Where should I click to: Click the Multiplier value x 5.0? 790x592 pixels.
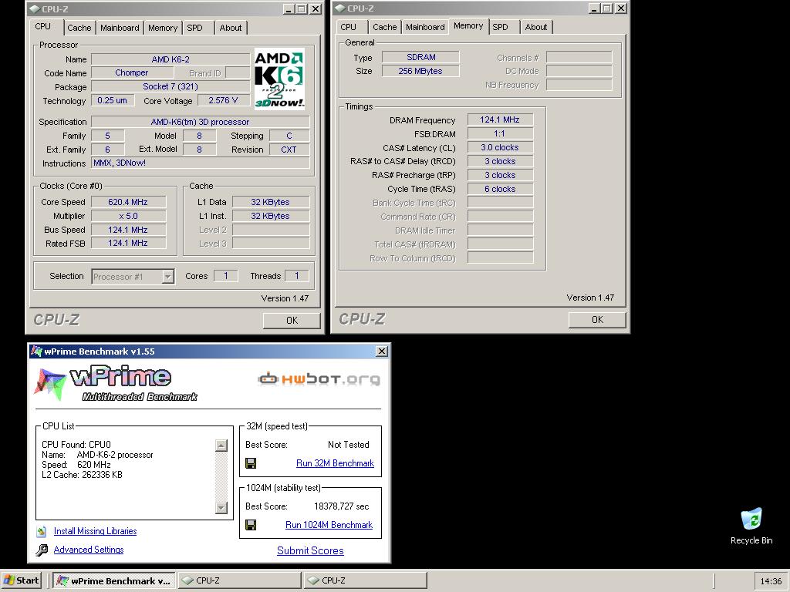(128, 216)
